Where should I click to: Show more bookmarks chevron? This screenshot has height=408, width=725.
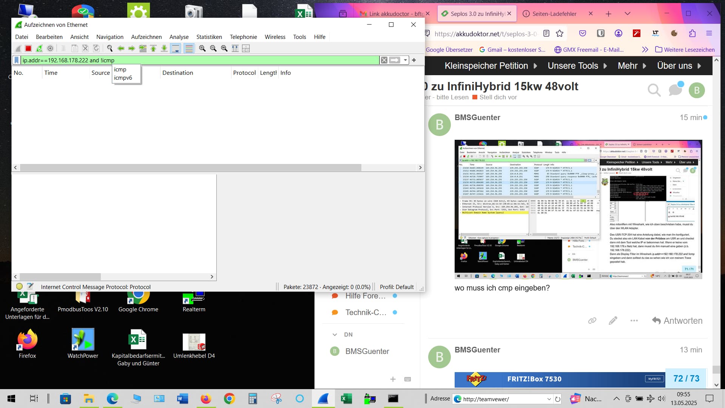[645, 49]
